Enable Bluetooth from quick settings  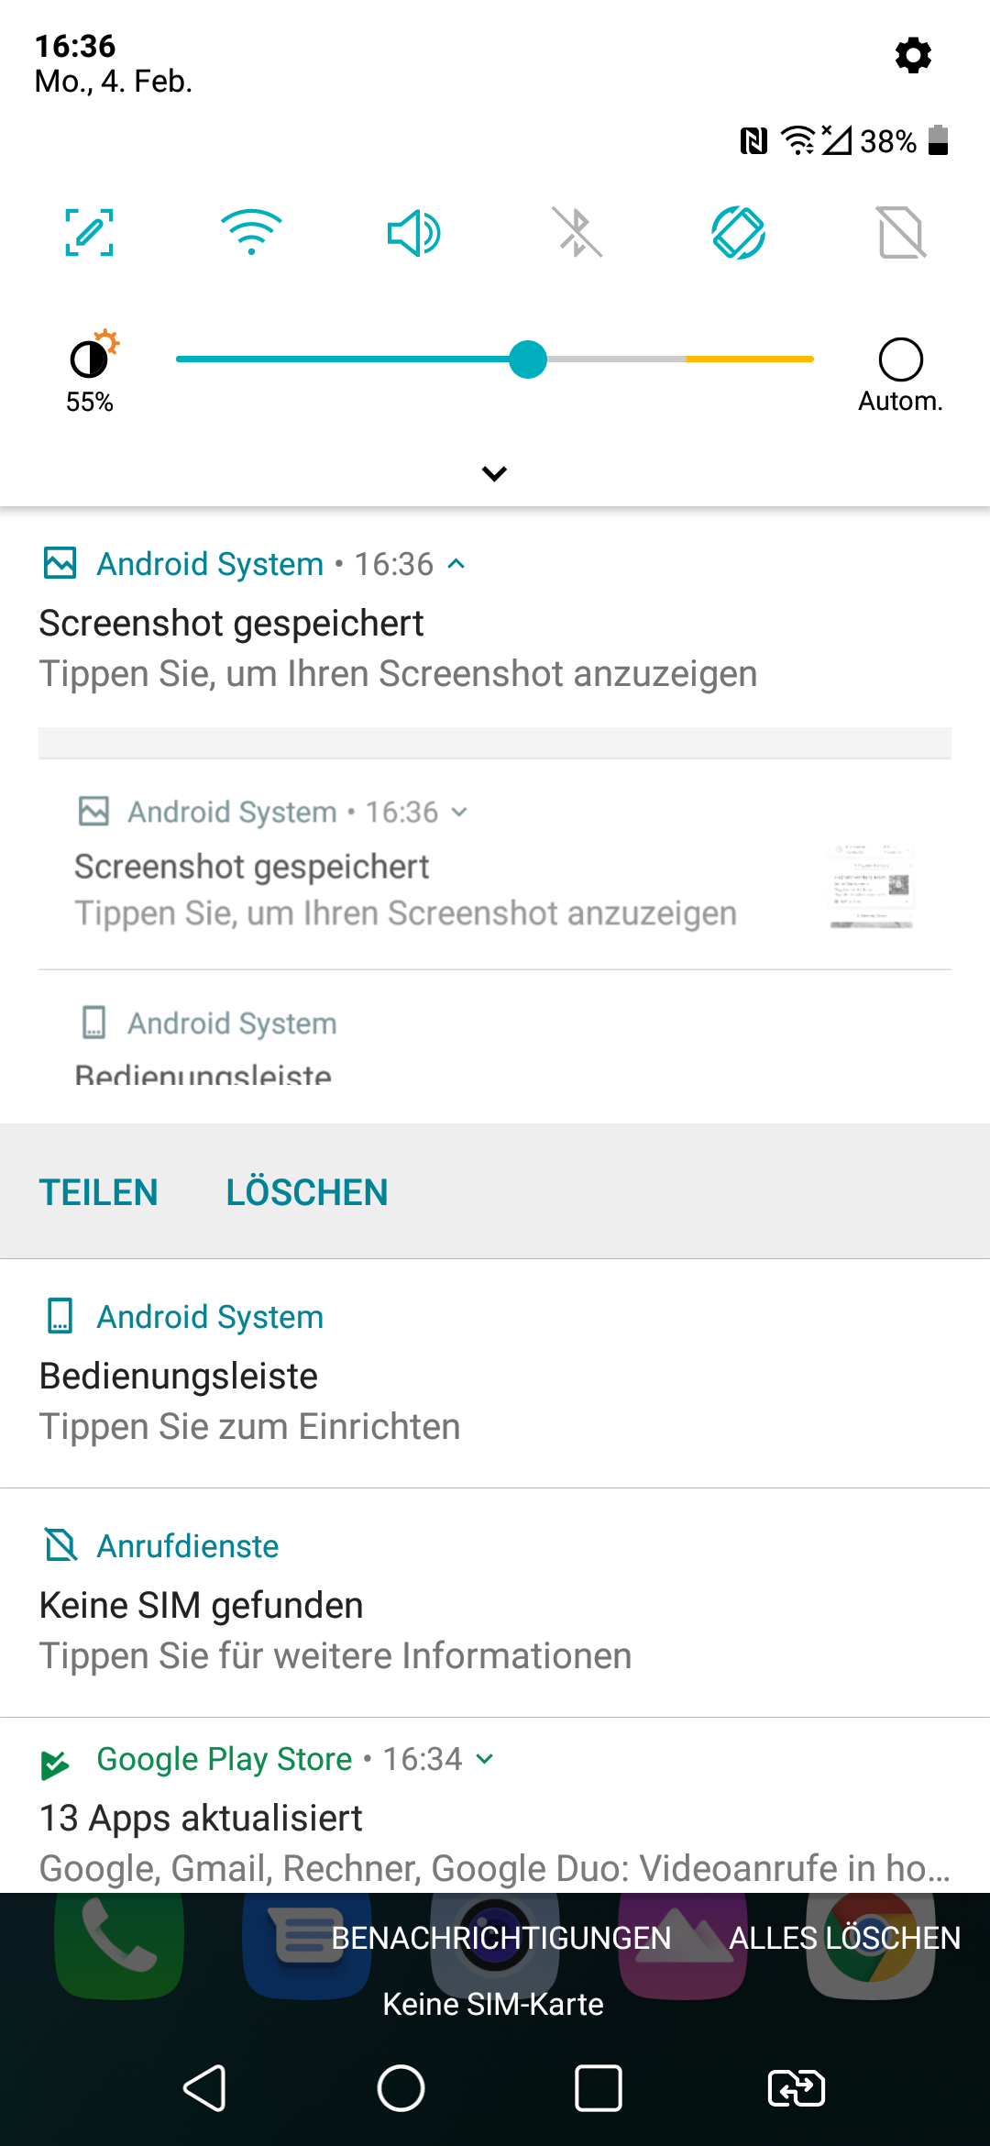(x=577, y=232)
